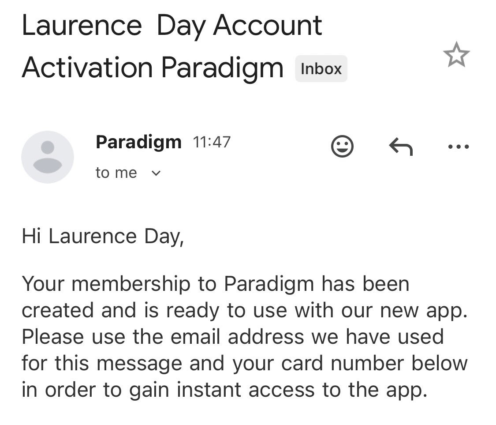
Task: Tap the 'Hi Laurence Day,' greeting
Action: 103,237
